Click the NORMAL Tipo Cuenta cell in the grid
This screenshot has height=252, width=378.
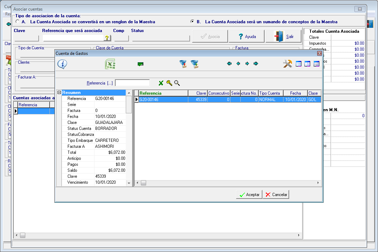click(271, 100)
